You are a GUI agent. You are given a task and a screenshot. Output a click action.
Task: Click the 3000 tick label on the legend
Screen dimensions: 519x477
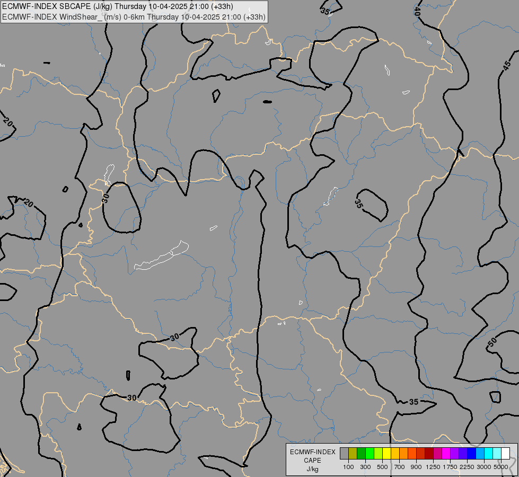point(484,467)
